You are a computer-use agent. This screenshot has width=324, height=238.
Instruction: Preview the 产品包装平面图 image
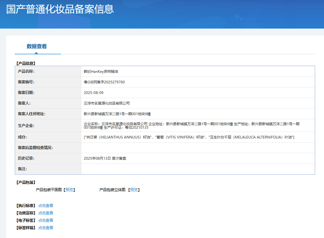coord(69,190)
